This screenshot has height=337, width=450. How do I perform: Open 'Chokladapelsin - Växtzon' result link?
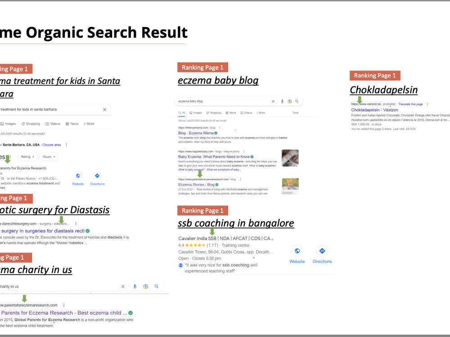pos(374,110)
